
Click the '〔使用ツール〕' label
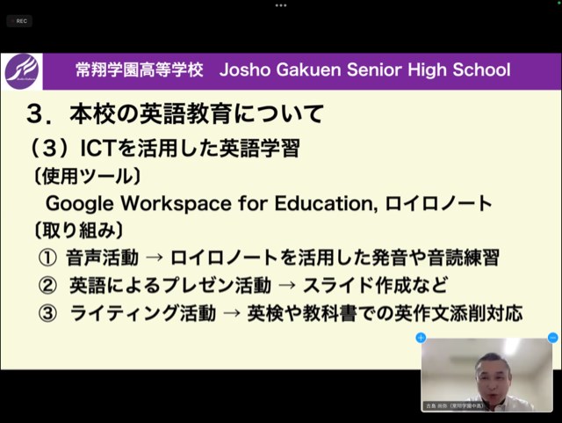click(x=87, y=177)
